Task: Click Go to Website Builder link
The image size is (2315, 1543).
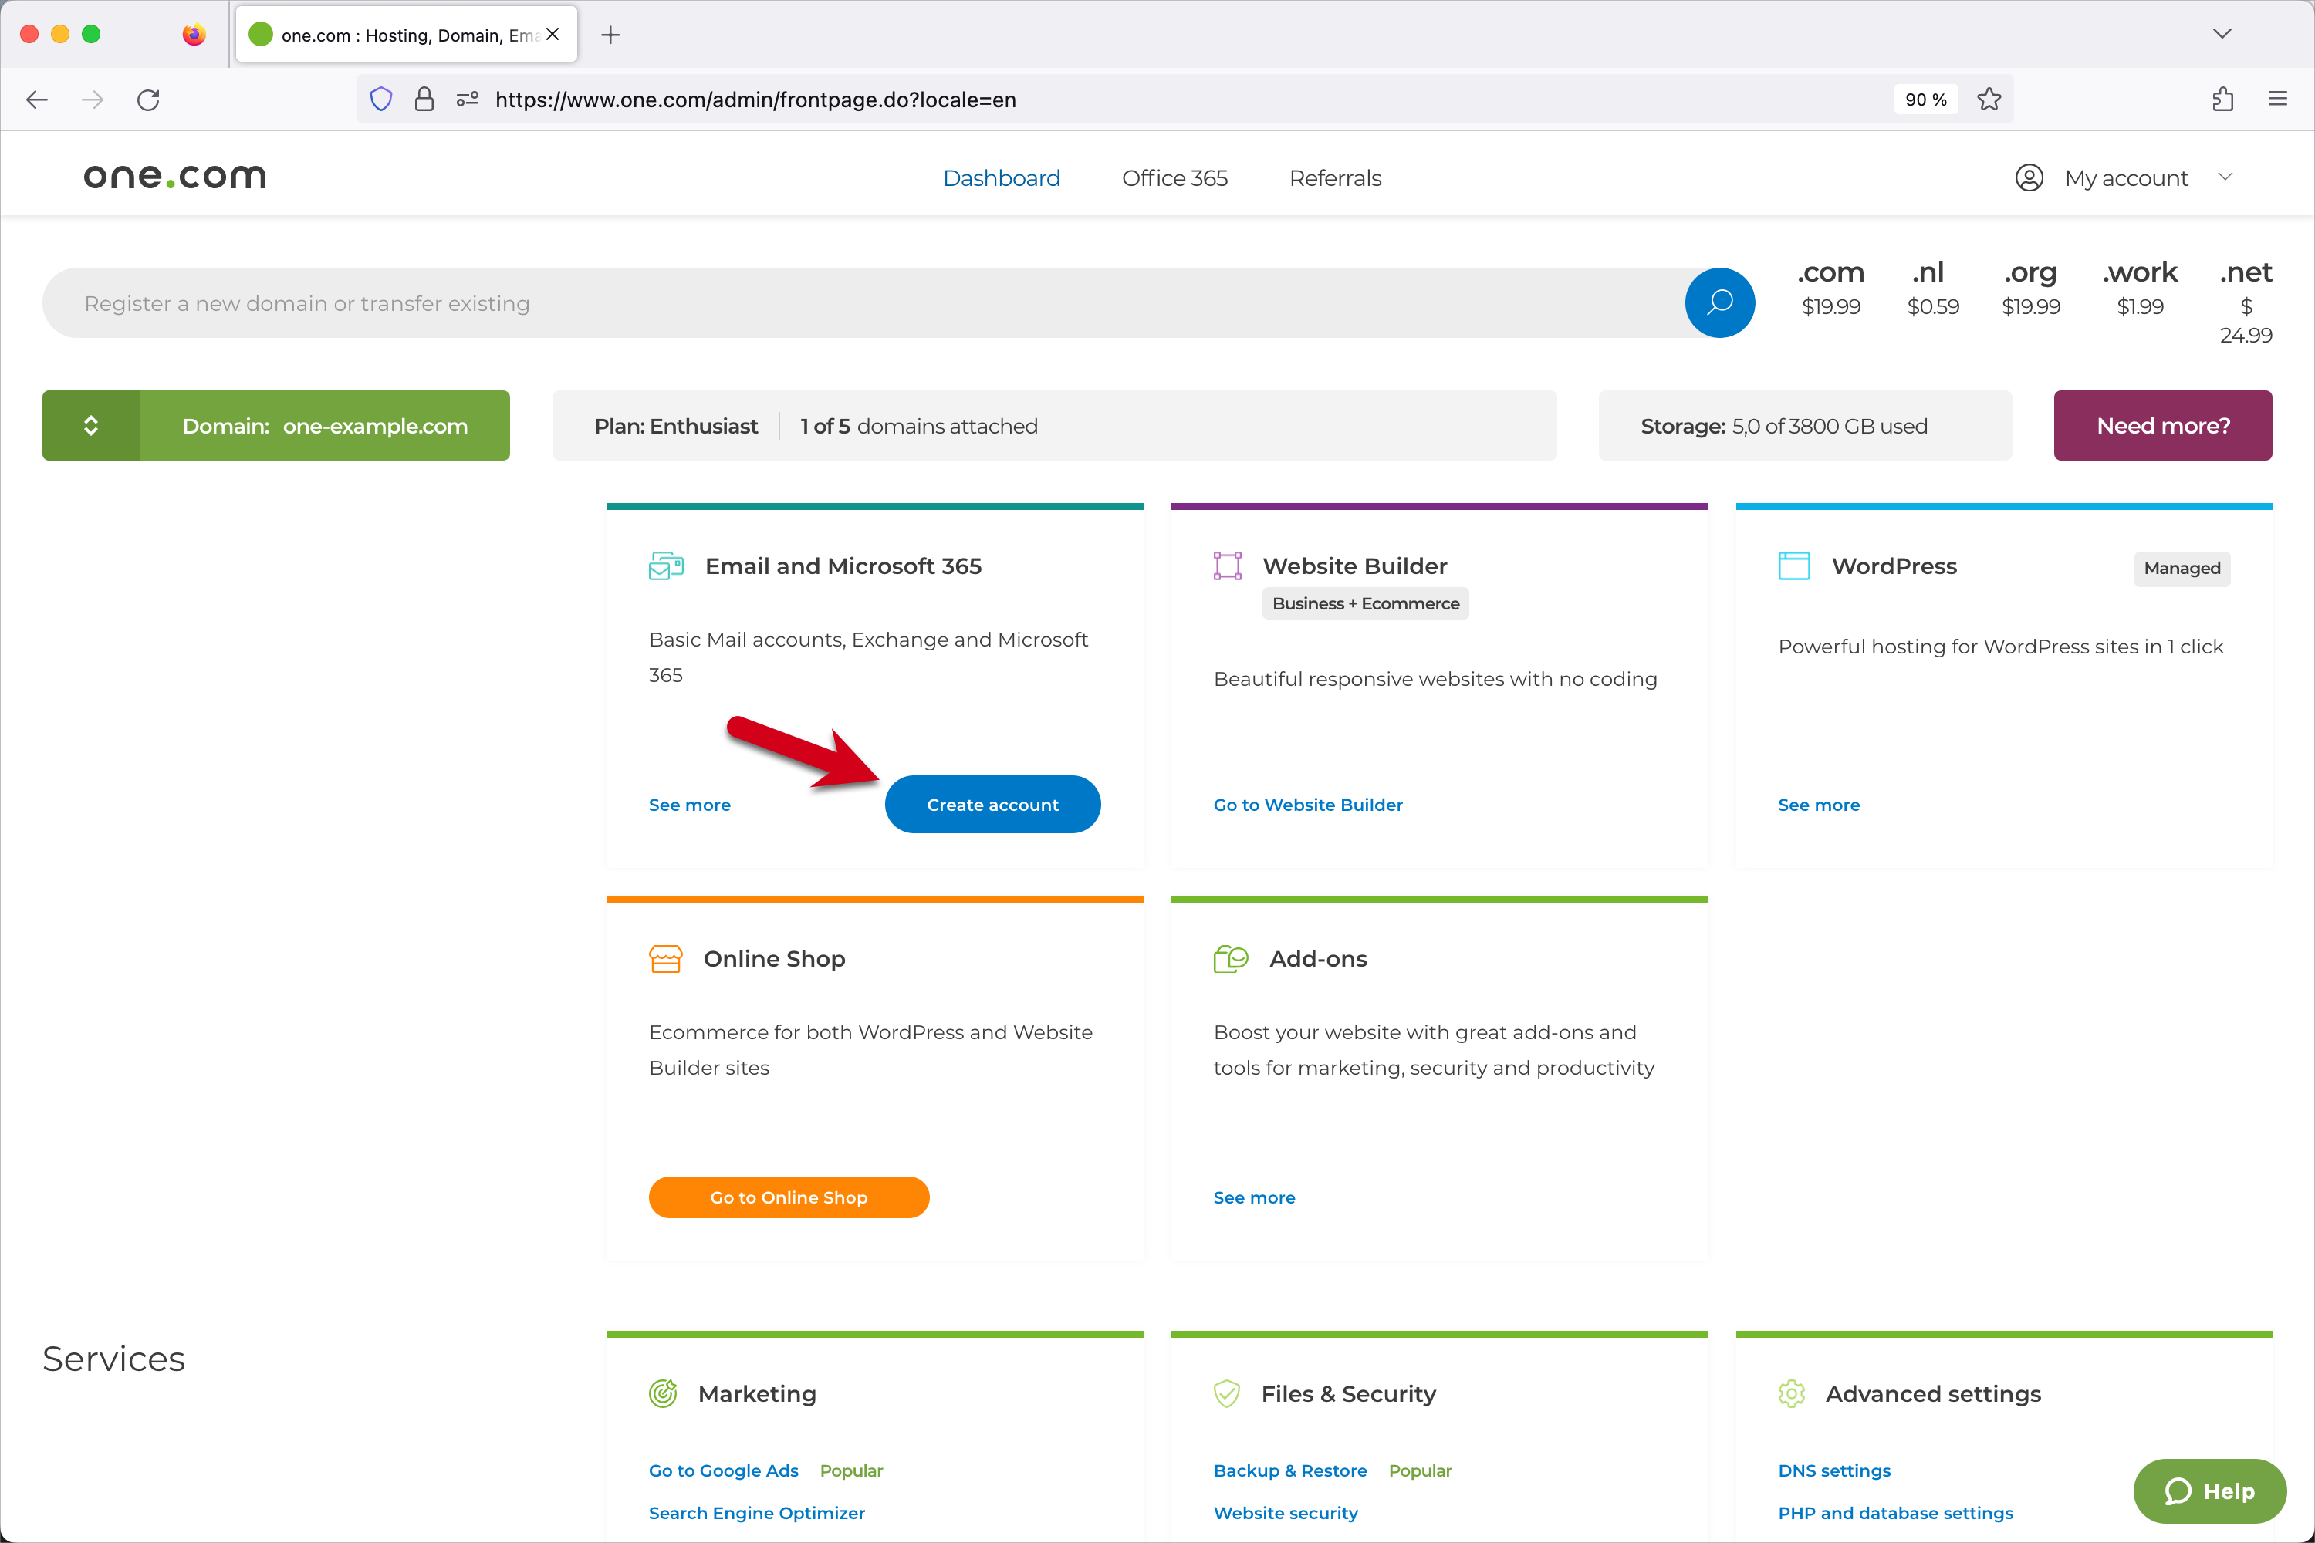Action: pyautogui.click(x=1307, y=804)
